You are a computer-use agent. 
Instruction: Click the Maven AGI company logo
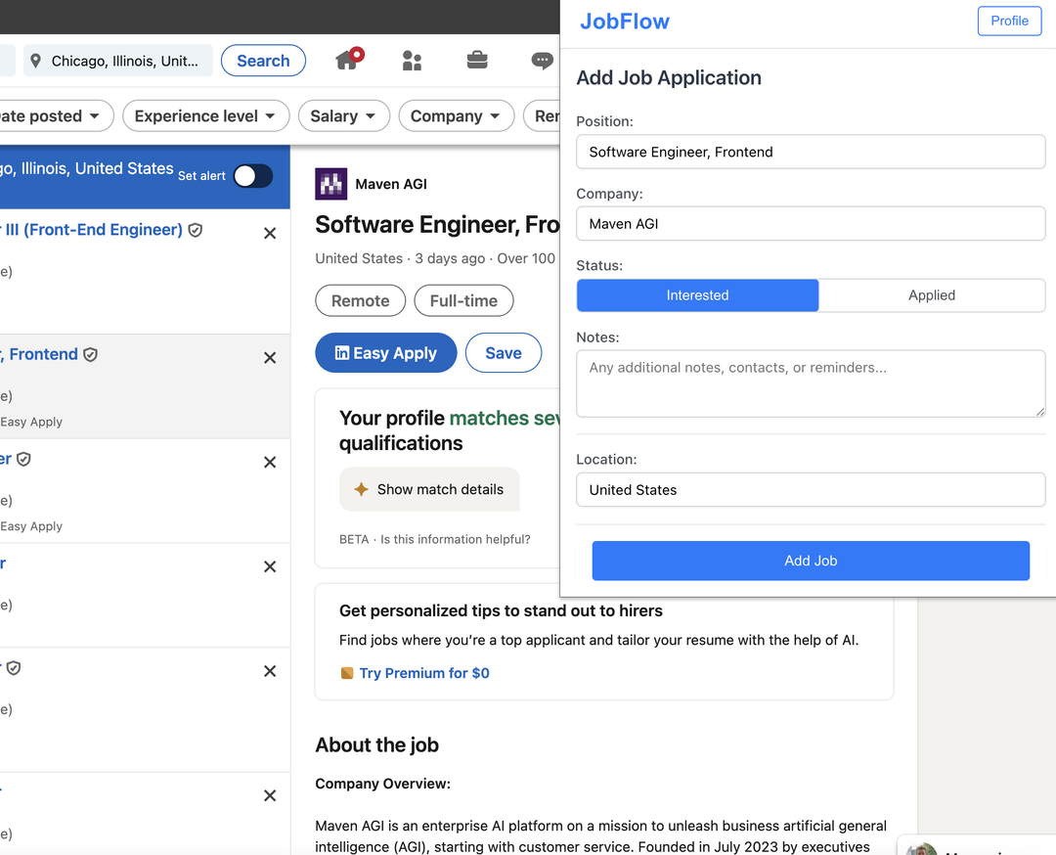pos(331,183)
